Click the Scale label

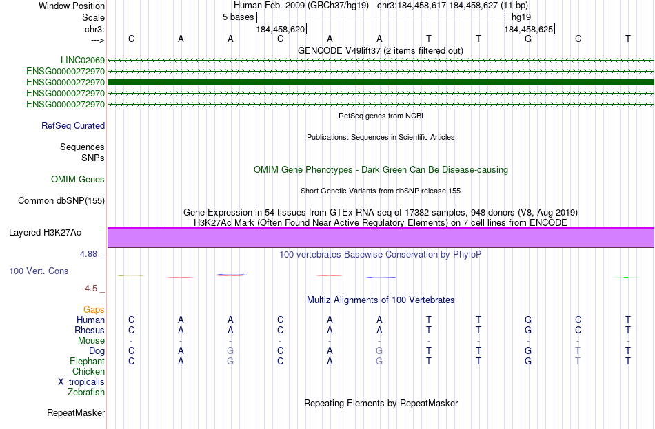pos(94,17)
